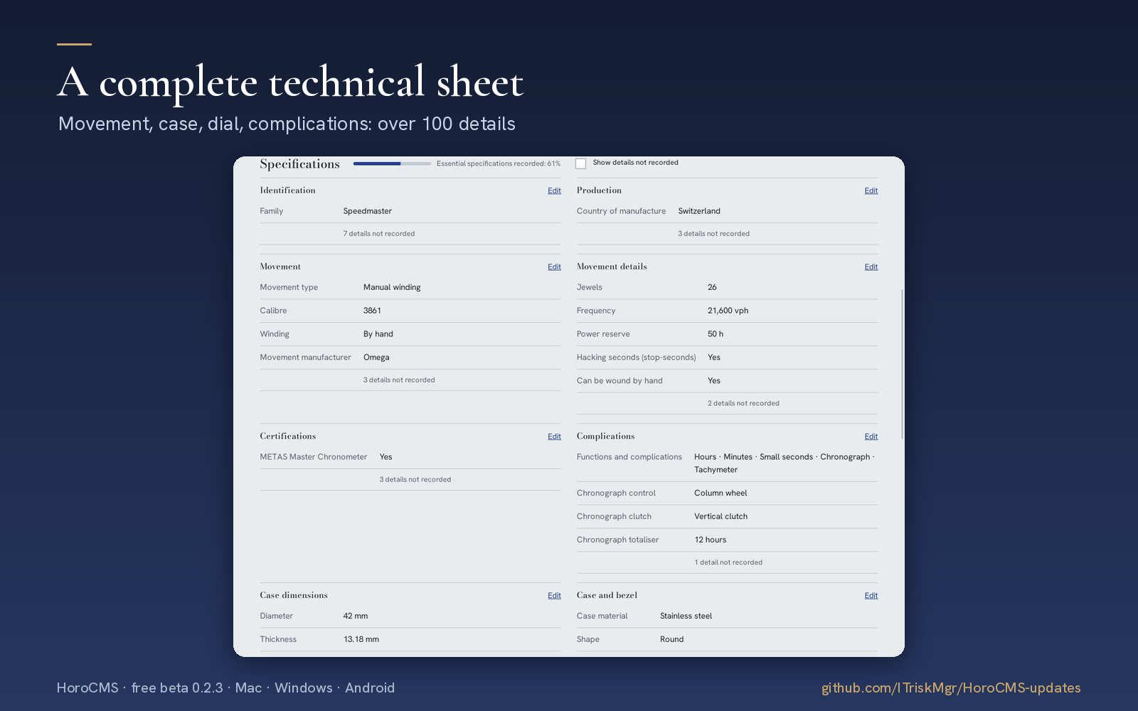
Task: Click the Frequency value '21,600 vph'
Action: 728,311
